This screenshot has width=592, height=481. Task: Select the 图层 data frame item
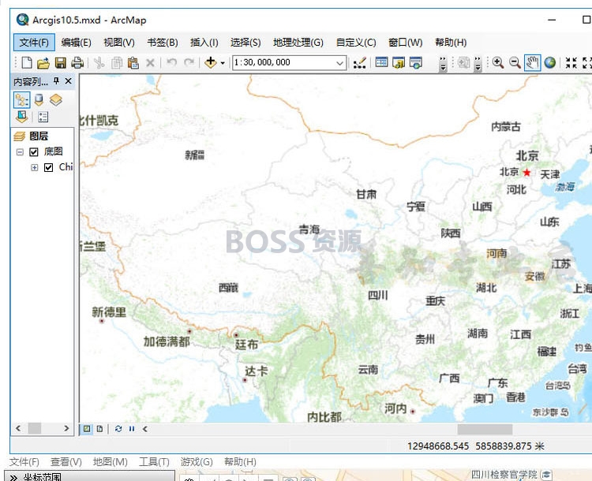tap(39, 136)
